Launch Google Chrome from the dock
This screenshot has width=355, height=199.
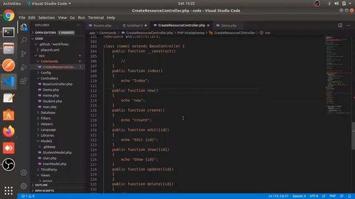(9, 15)
